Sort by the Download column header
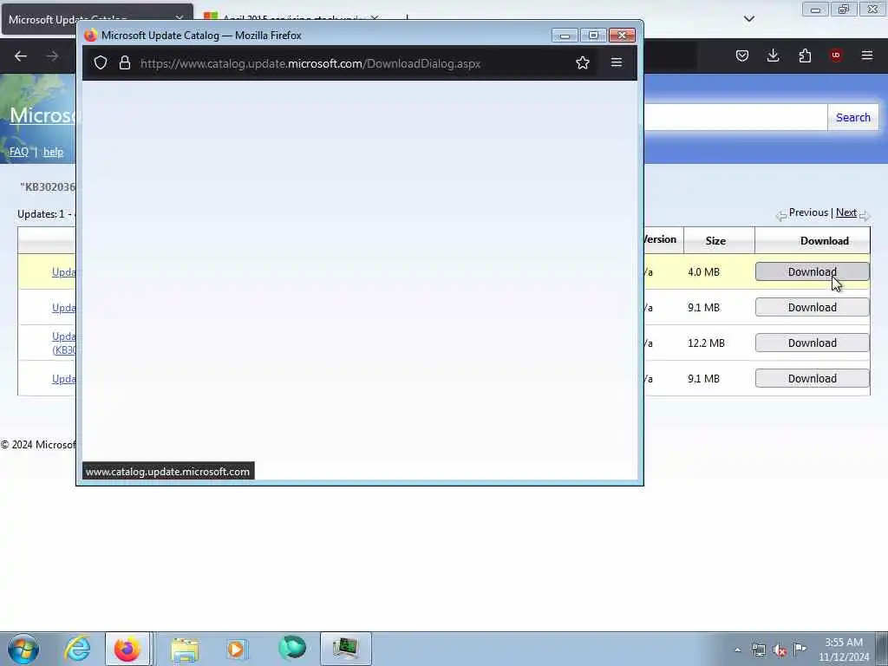 (824, 241)
